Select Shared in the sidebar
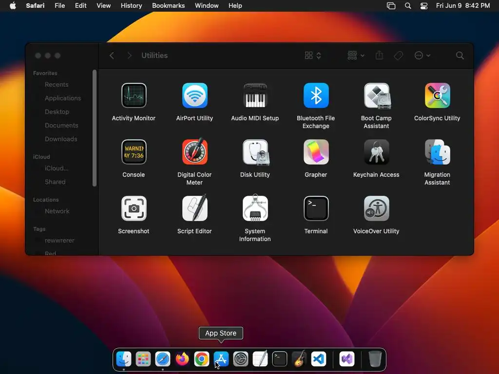 click(x=55, y=182)
